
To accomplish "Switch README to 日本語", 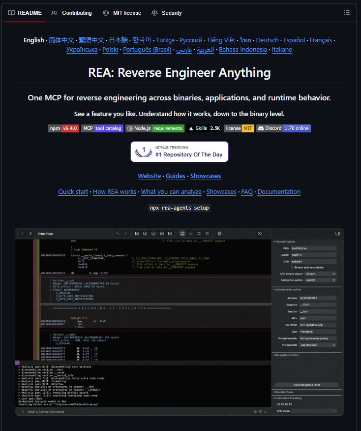I will (x=119, y=40).
